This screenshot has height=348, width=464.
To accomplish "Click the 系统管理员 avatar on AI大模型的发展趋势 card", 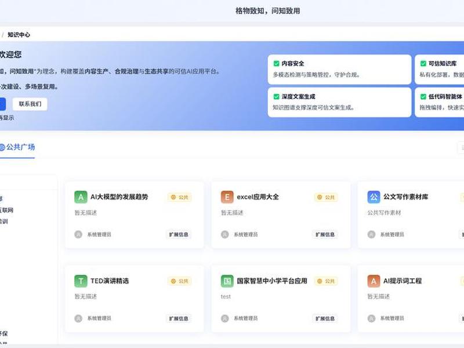I will click(78, 234).
